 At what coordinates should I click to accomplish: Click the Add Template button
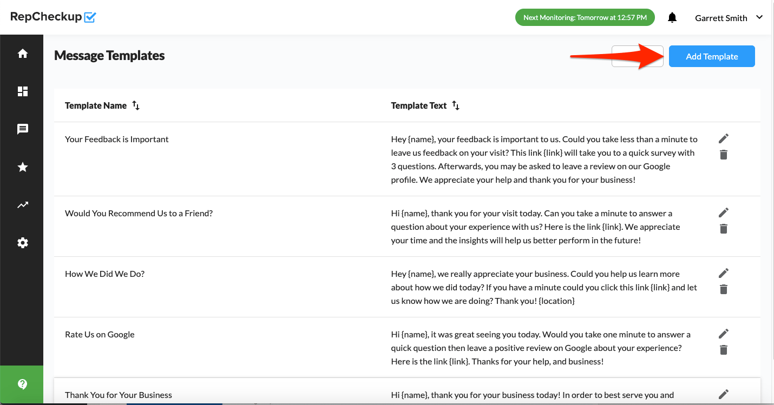(x=712, y=56)
